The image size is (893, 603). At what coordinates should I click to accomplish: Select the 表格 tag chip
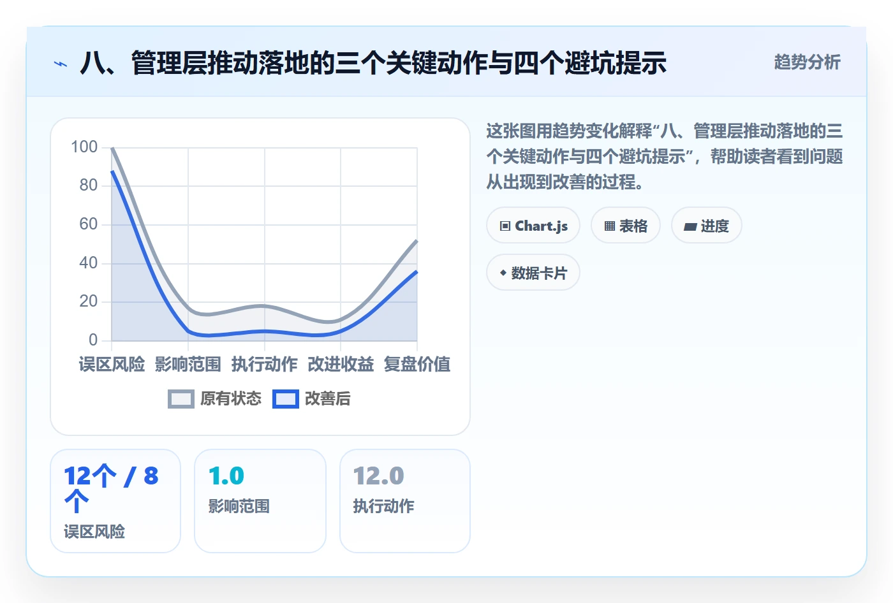coord(626,226)
